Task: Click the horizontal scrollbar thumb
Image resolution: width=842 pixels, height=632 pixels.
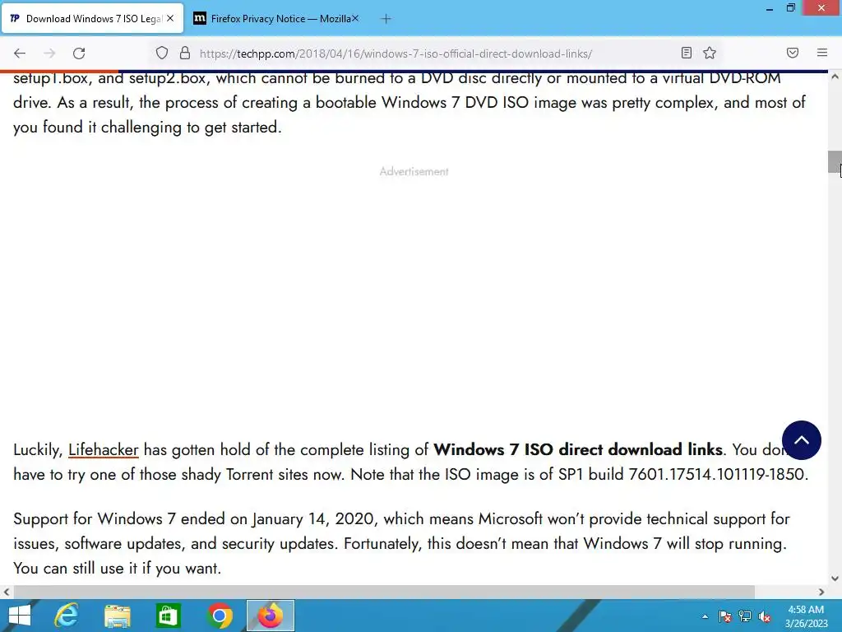Action: [384, 592]
